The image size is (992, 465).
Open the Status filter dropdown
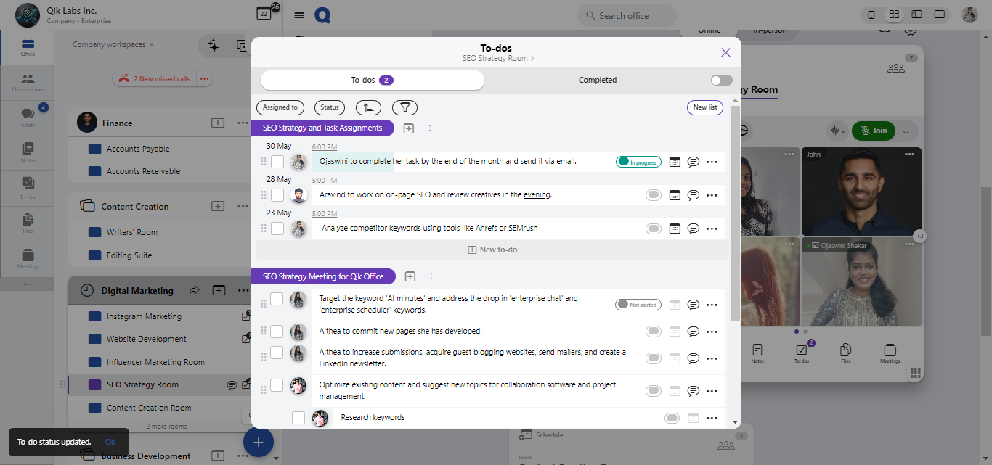(x=330, y=107)
